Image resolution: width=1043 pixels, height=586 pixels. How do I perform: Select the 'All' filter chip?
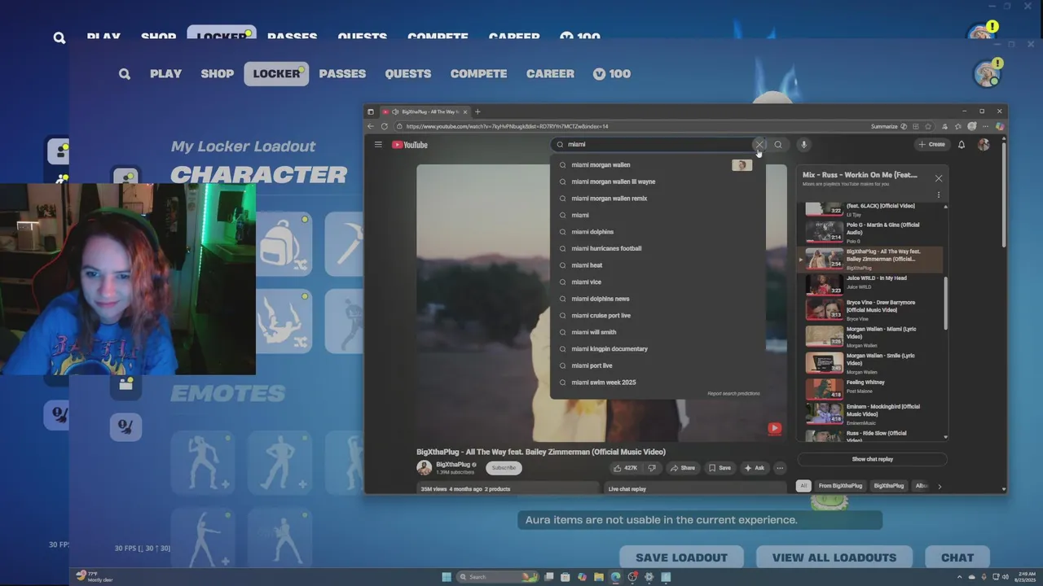point(803,486)
